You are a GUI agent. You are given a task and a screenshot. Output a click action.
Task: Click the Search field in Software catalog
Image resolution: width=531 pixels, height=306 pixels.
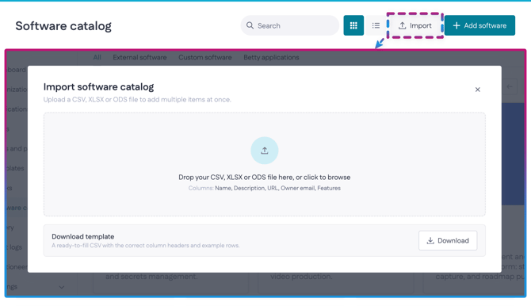(x=289, y=25)
